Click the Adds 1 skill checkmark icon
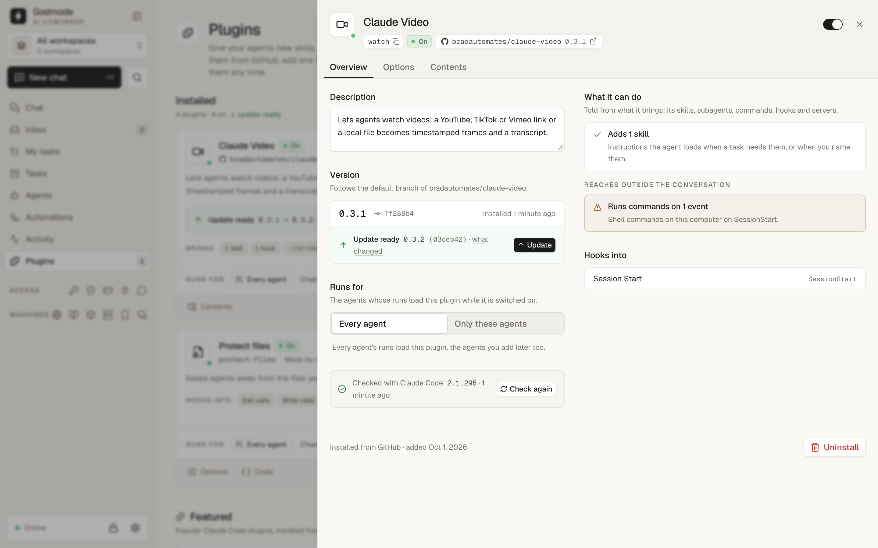The image size is (878, 548). point(597,135)
